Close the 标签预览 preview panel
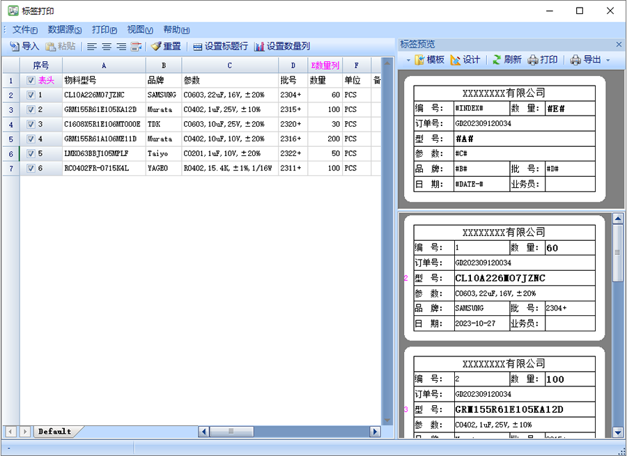The image size is (627, 456). (619, 45)
